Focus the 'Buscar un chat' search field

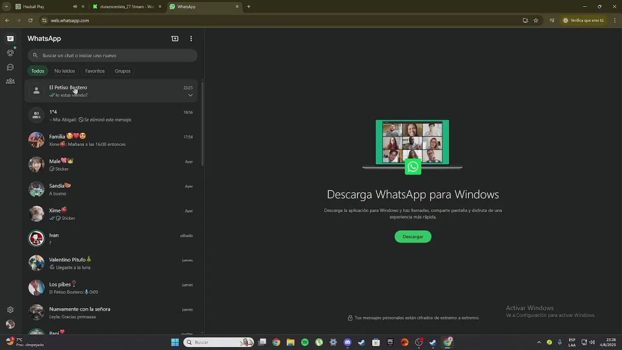pos(112,55)
